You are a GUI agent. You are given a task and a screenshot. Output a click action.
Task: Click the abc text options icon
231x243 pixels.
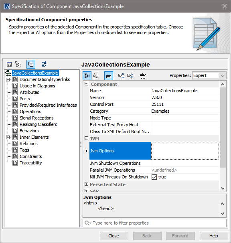(143, 76)
